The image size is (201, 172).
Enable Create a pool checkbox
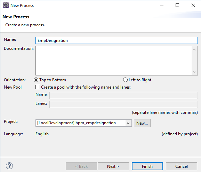38,87
